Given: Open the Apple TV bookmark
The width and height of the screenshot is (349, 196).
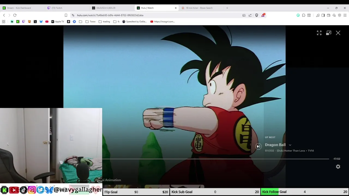Looking at the screenshot, I should [x=58, y=22].
